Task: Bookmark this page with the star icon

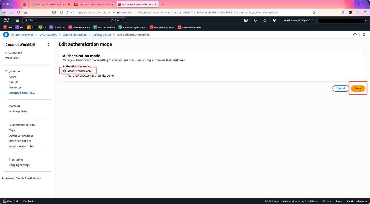Action: click(314, 12)
